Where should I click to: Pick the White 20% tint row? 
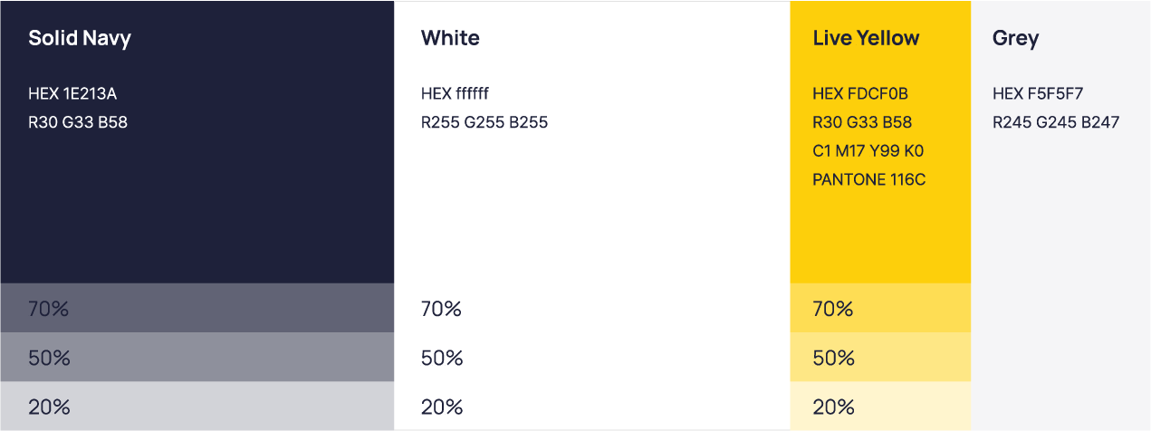(592, 406)
